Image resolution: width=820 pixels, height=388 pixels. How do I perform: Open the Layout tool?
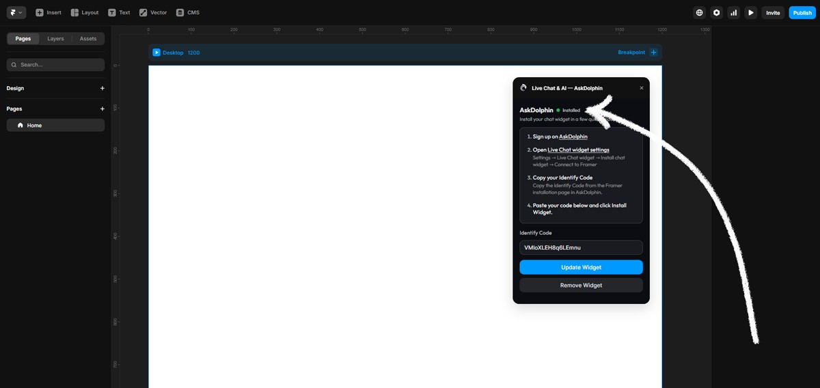pos(85,12)
